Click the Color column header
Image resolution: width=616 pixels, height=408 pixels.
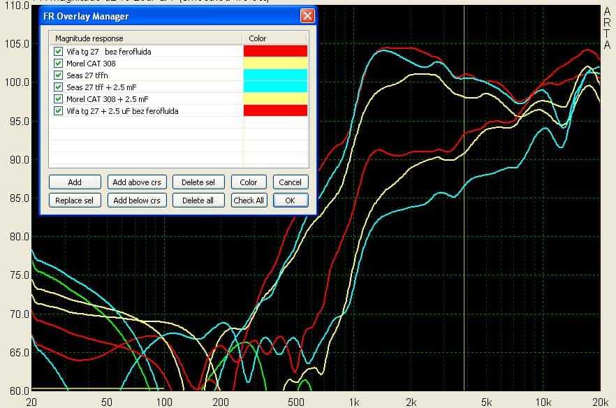pyautogui.click(x=275, y=38)
